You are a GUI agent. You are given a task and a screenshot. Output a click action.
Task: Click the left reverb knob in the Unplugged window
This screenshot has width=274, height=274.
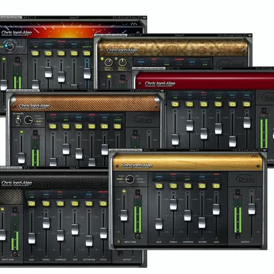108,62
